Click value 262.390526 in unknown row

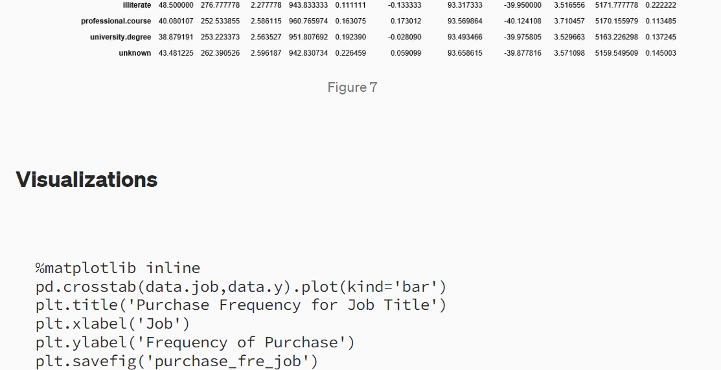220,53
